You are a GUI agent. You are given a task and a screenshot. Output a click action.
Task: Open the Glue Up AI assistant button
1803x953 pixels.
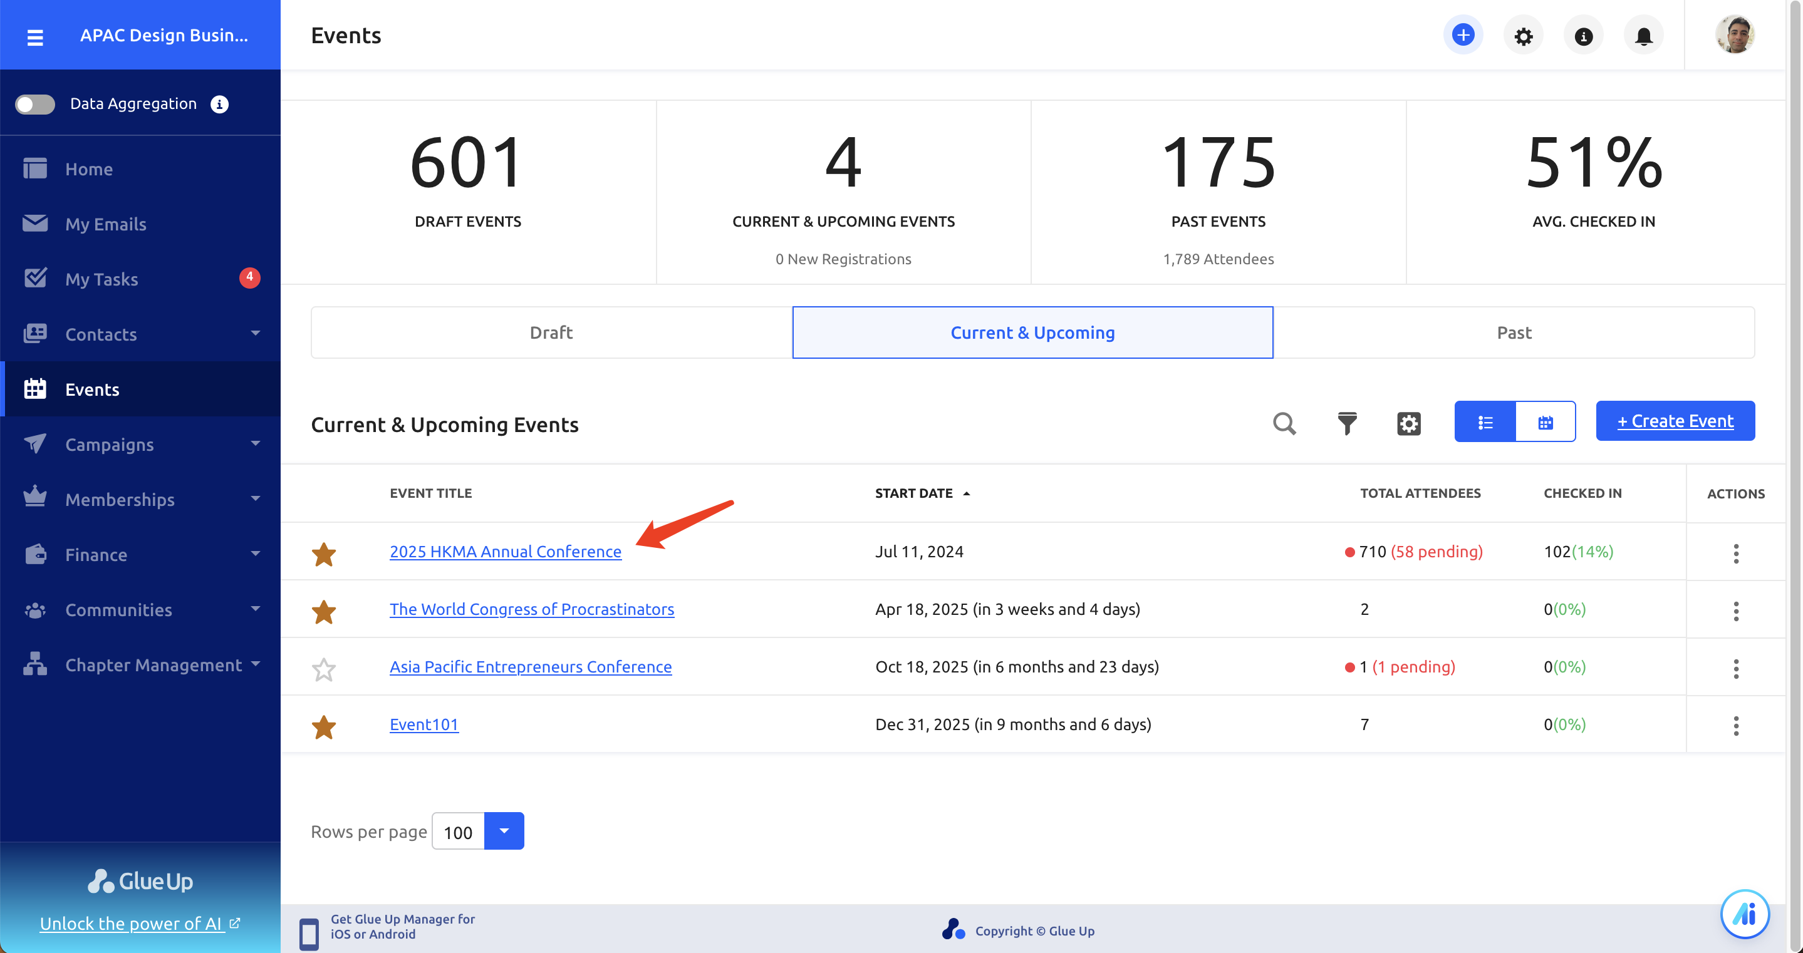click(x=1745, y=914)
